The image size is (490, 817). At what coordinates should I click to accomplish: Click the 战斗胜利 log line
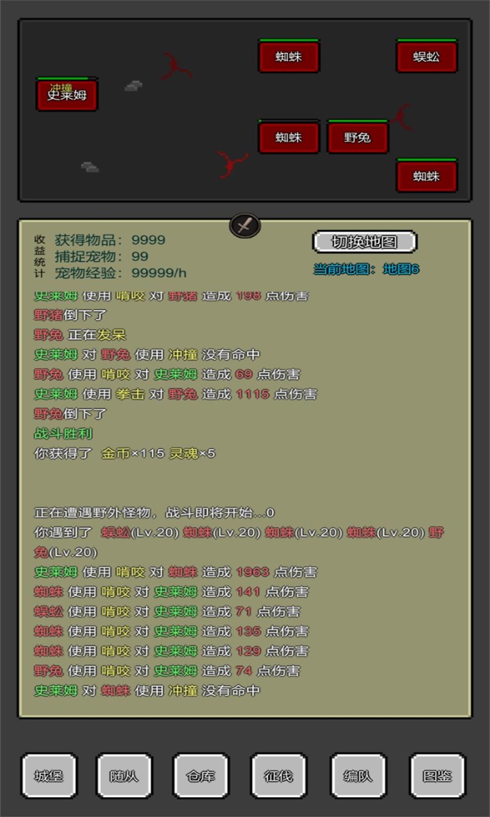(63, 434)
